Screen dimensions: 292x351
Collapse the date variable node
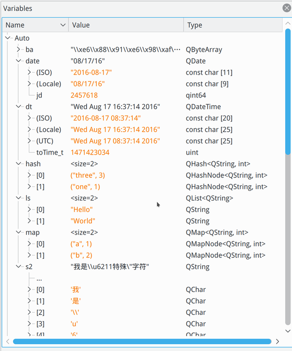coord(19,61)
